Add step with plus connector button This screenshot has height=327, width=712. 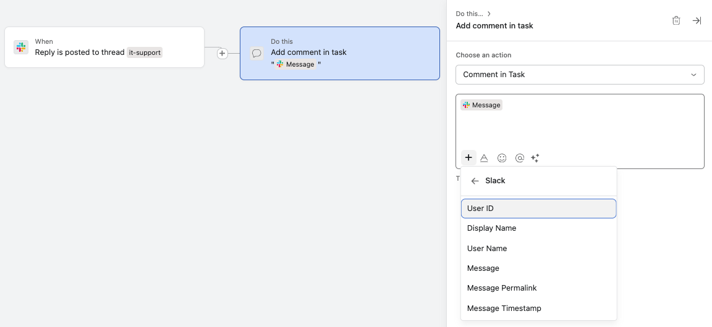point(222,54)
